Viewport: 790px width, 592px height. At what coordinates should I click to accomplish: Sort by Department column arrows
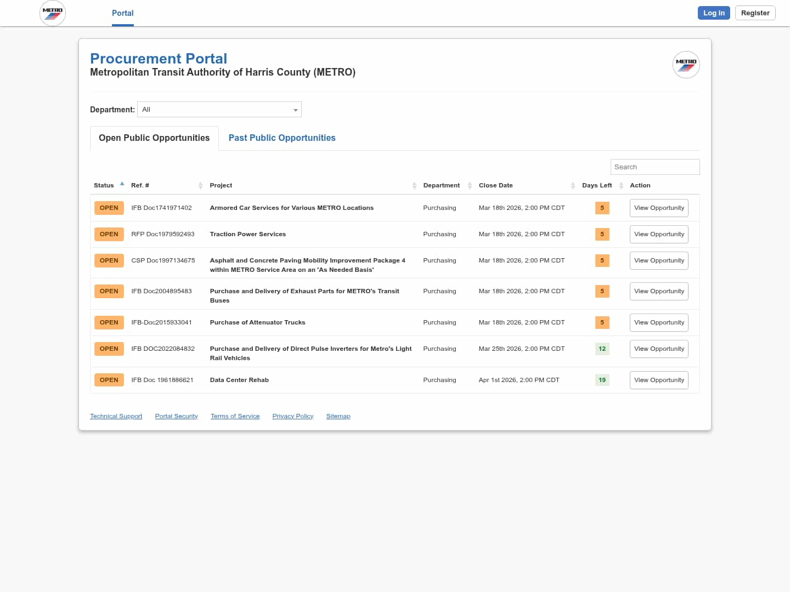pyautogui.click(x=470, y=186)
